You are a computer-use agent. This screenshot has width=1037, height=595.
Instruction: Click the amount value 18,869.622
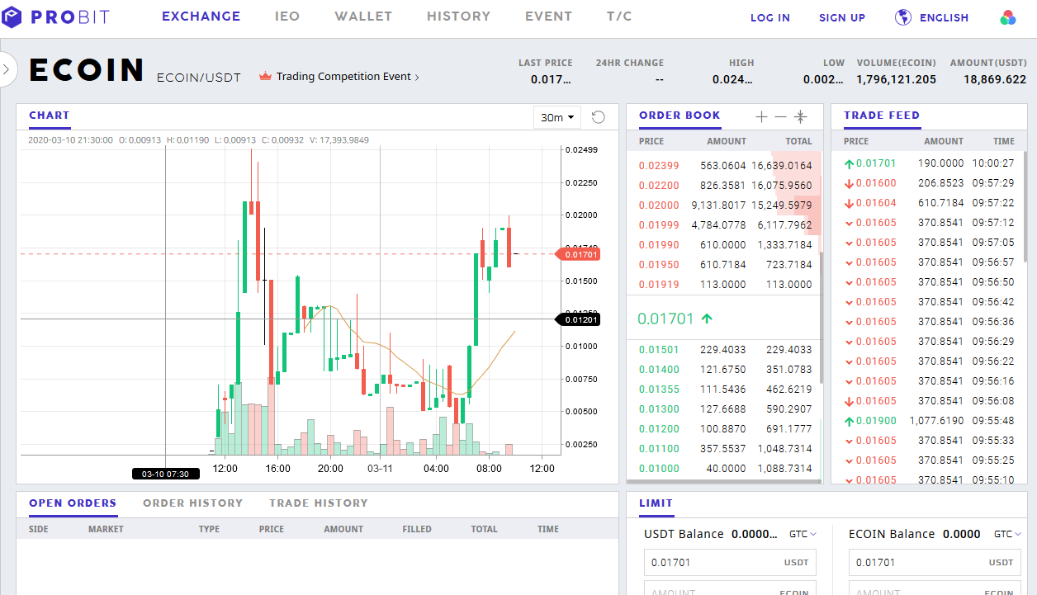click(995, 79)
